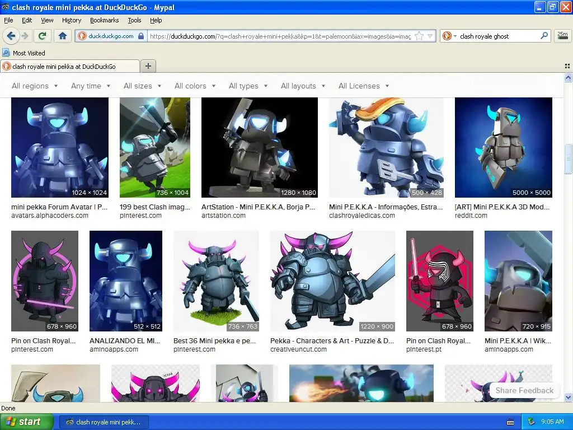Click the browser Back arrow button
573x430 pixels.
[11, 36]
